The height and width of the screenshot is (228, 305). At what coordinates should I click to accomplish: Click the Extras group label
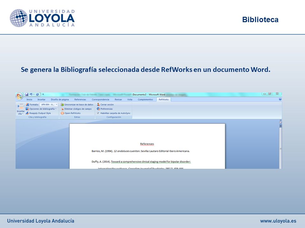(77, 117)
